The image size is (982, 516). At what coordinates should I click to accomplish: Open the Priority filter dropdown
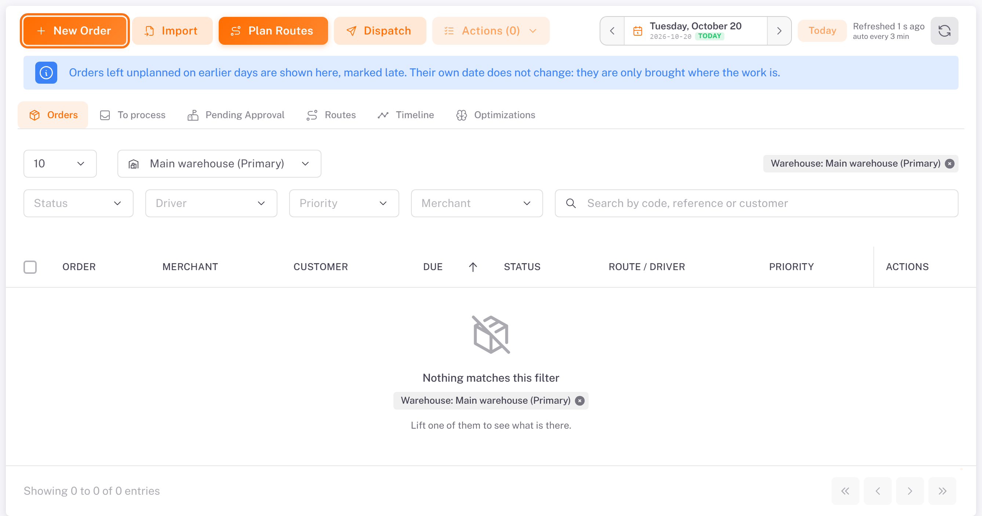tap(344, 203)
